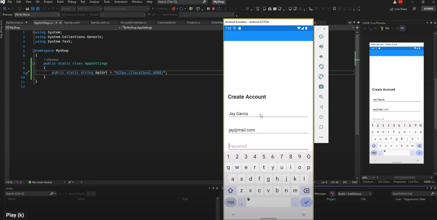Click the Live Share button
437x220 pixels.
[x=398, y=9]
